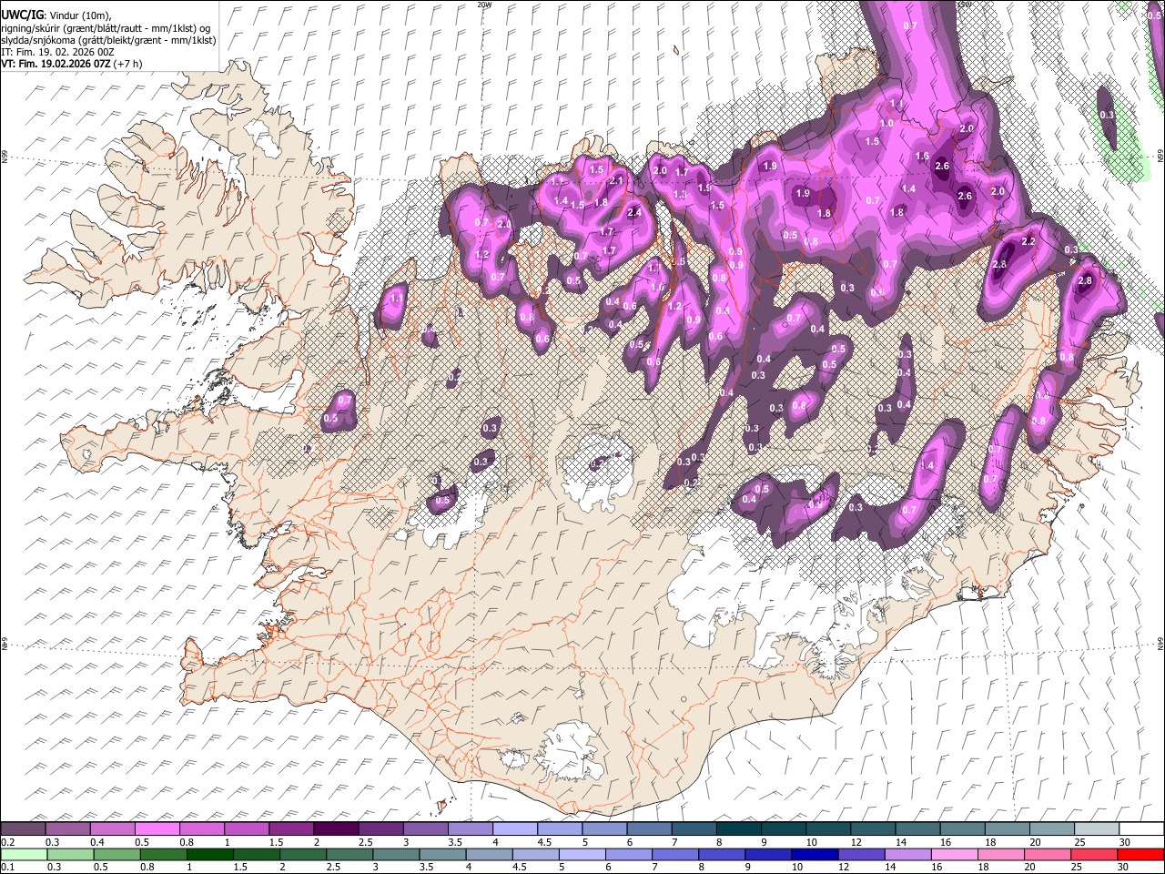Image resolution: width=1165 pixels, height=874 pixels.
Task: Select the lilac 14 swatch in bottom legend row
Action: pyautogui.click(x=907, y=854)
